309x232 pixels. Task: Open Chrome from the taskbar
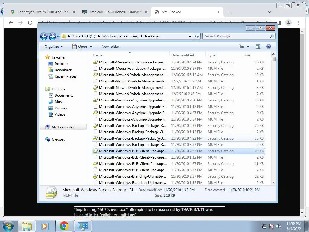[x=64, y=226]
